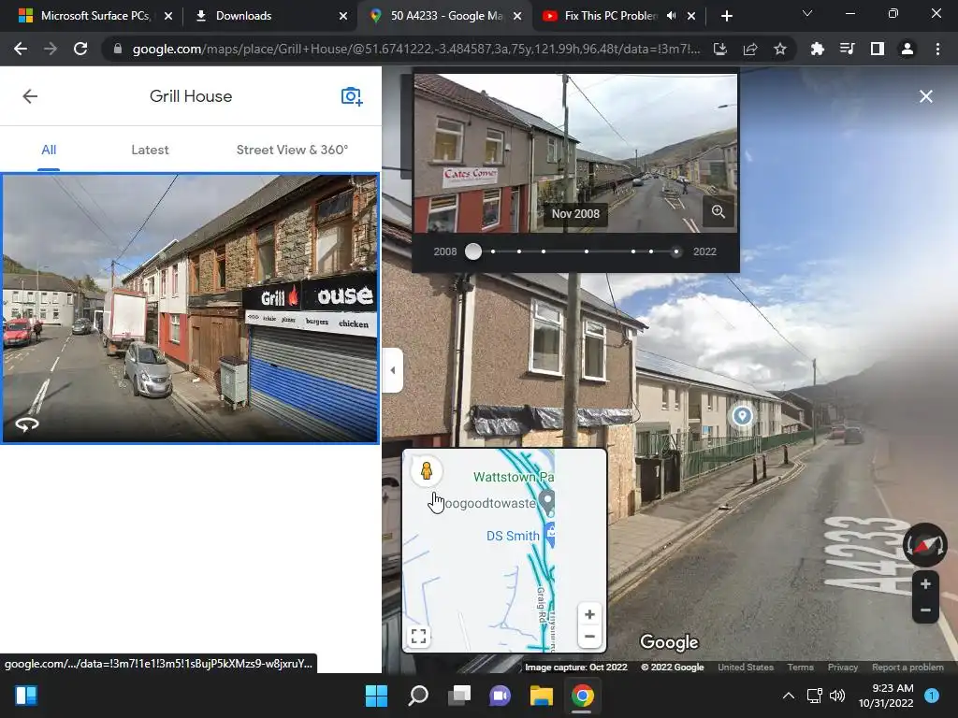Image resolution: width=958 pixels, height=718 pixels.
Task: Open volume control in system tray
Action: click(x=837, y=696)
